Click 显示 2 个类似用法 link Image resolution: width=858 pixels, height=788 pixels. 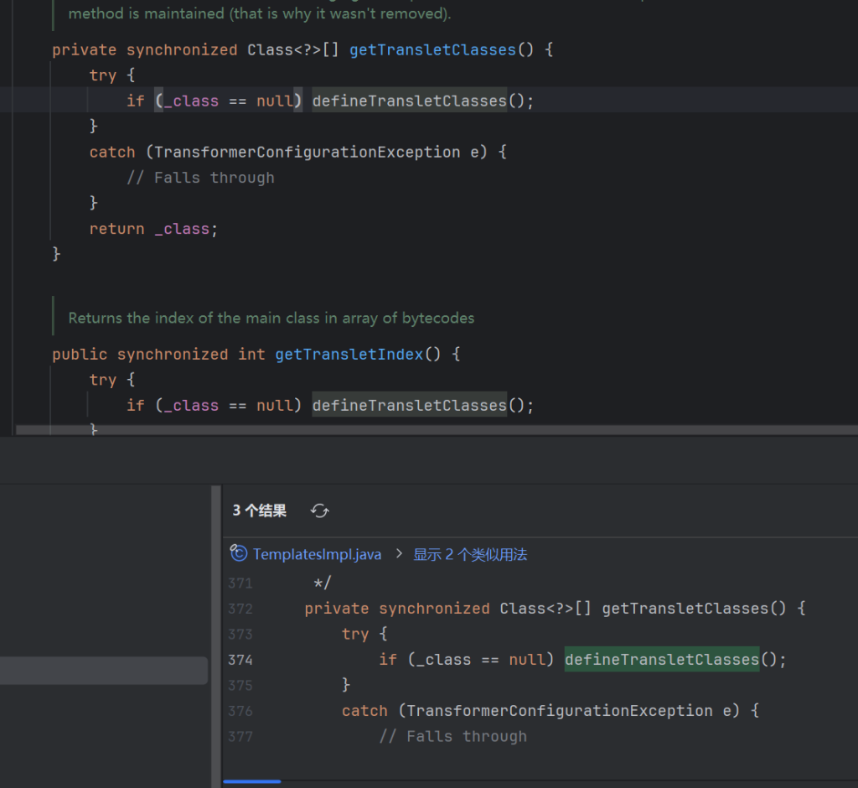click(470, 554)
